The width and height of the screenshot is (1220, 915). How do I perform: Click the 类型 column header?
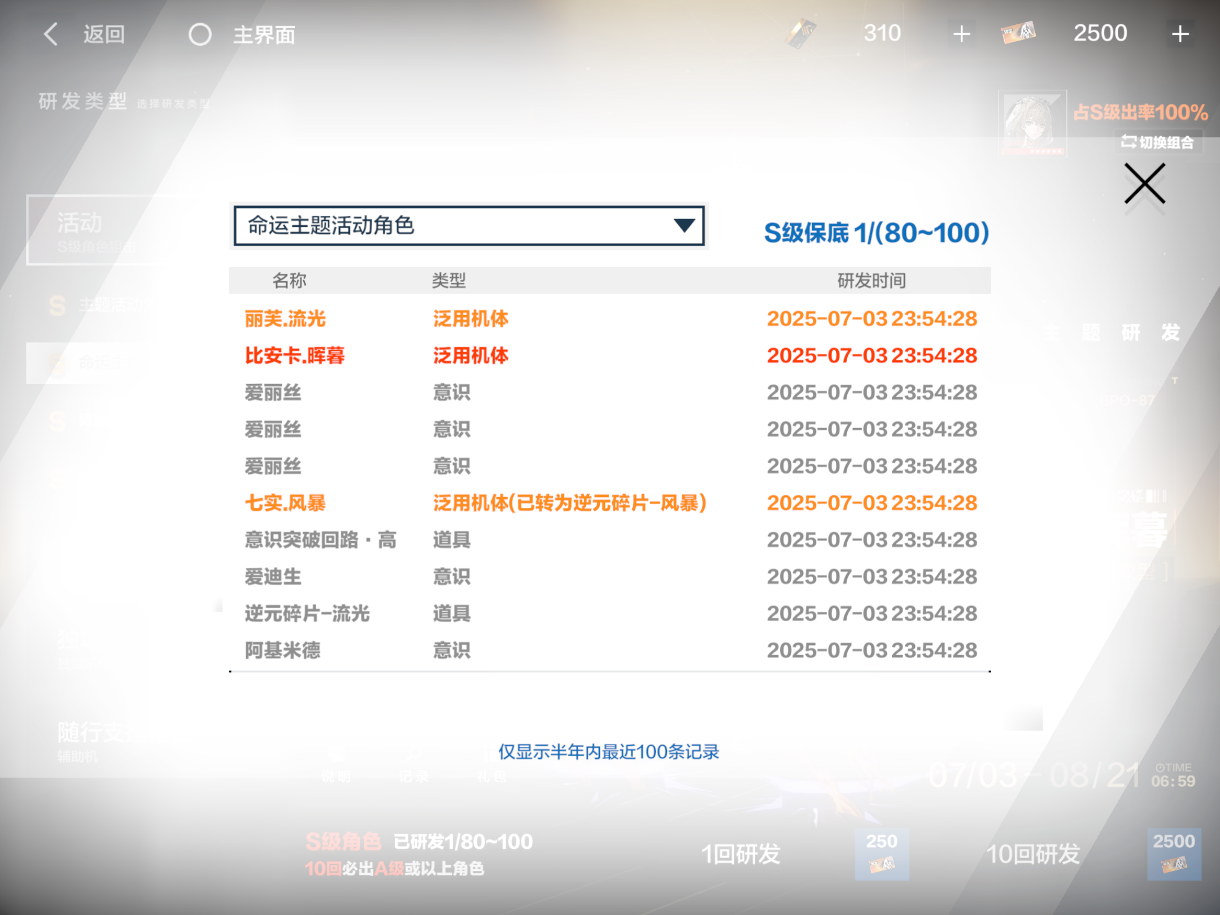coord(449,280)
